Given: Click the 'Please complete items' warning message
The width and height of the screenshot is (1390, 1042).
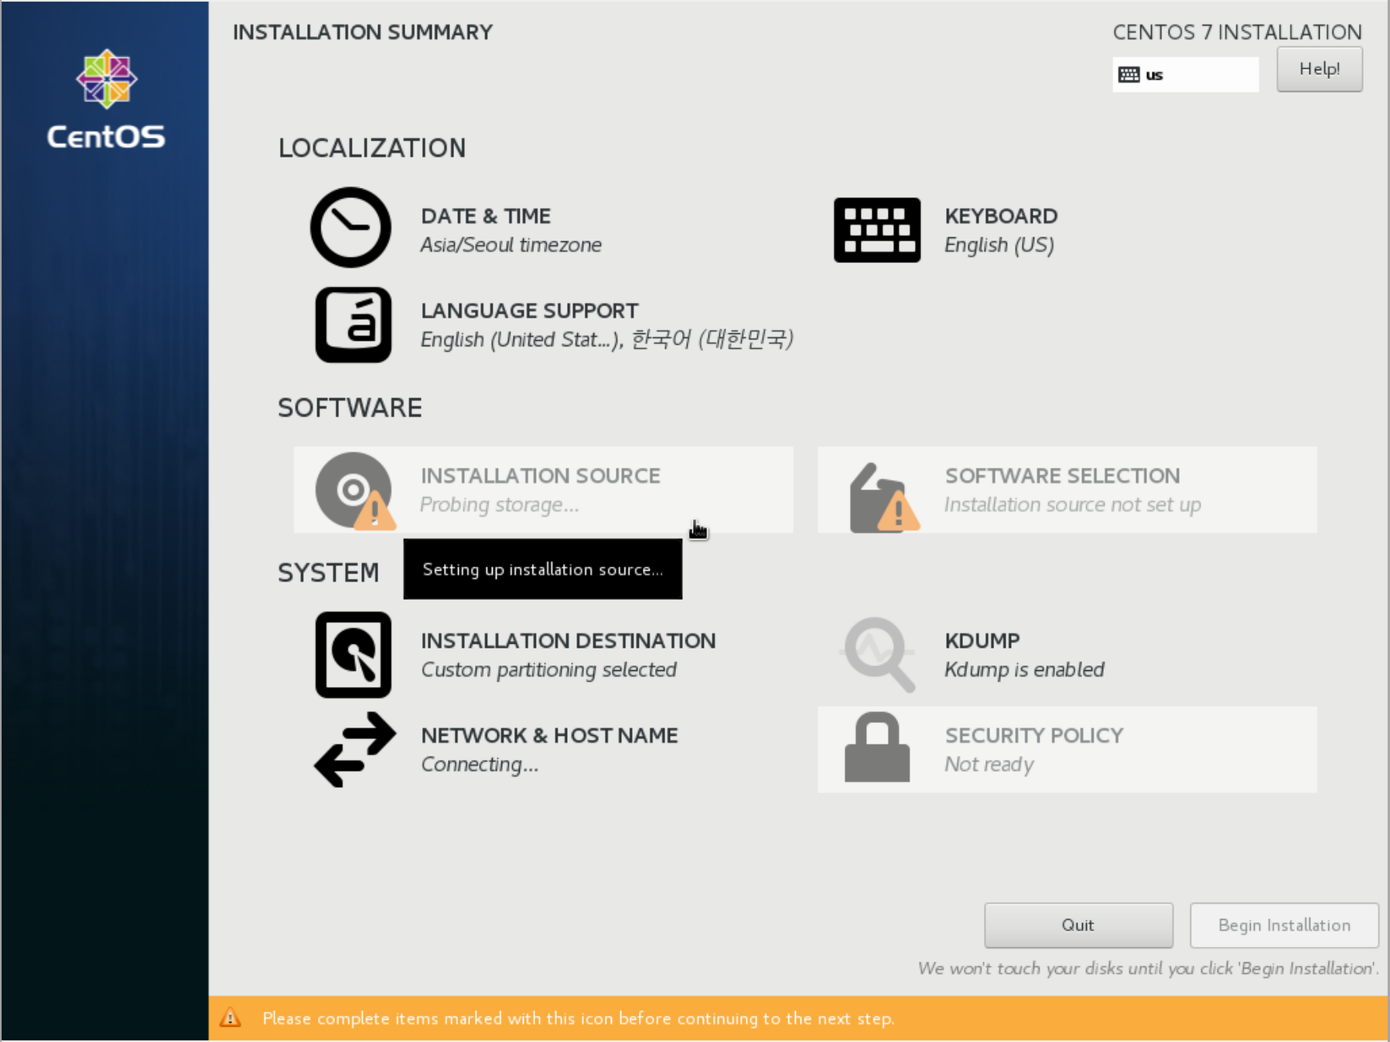Looking at the screenshot, I should pos(578,1018).
